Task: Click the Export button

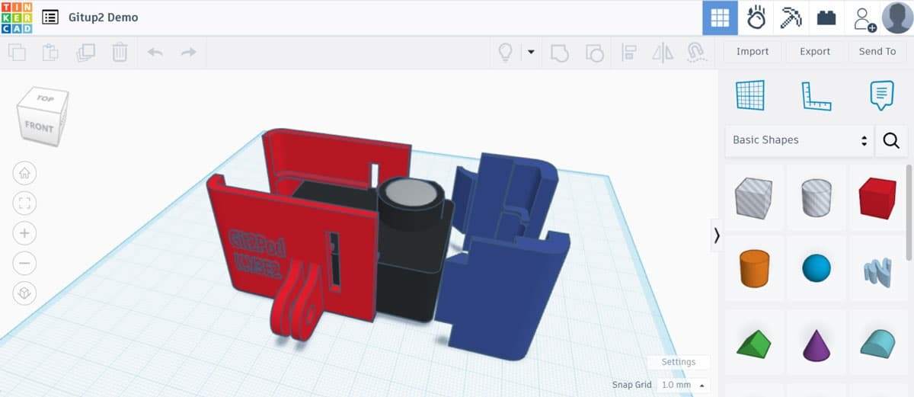Action: pos(815,51)
